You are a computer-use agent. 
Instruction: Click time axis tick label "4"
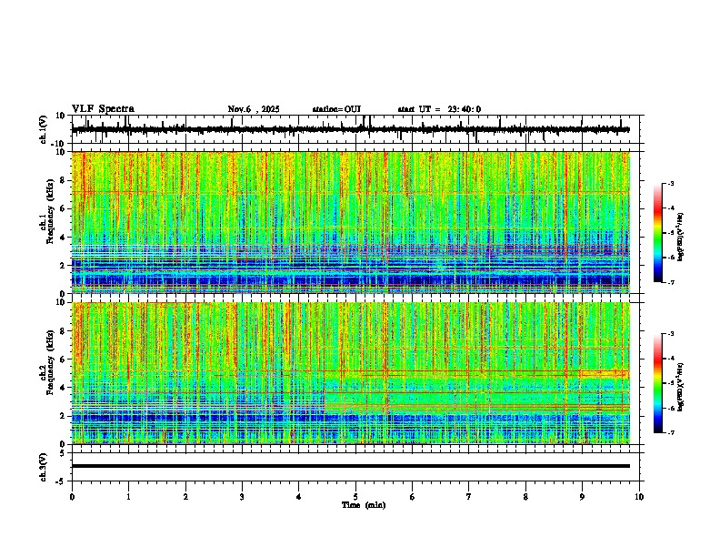(299, 497)
